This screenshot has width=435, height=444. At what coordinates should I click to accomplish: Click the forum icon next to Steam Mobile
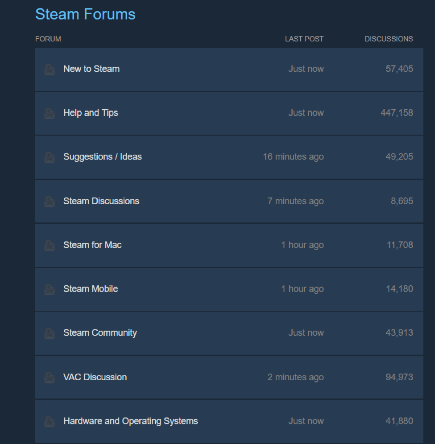(50, 289)
